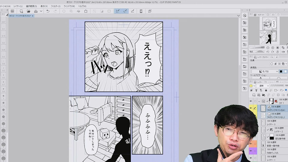Open the 表示(V) menu
288x162 pixels.
[44, 6]
